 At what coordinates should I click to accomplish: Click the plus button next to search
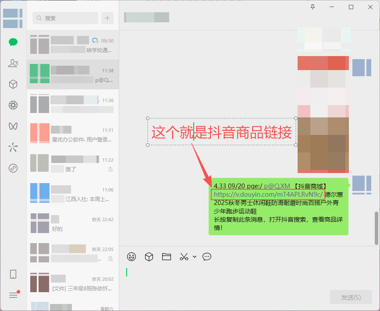pyautogui.click(x=107, y=18)
